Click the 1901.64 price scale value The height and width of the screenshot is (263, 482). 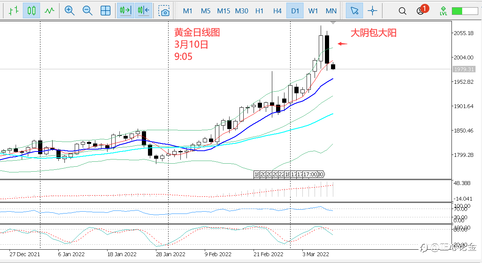[464, 106]
